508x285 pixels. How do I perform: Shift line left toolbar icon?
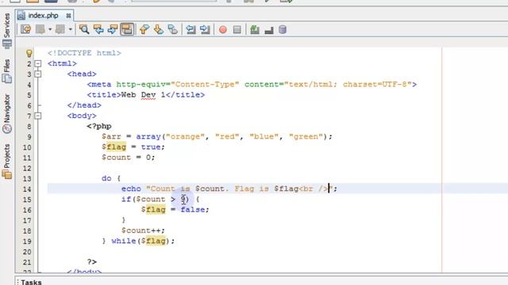click(190, 29)
